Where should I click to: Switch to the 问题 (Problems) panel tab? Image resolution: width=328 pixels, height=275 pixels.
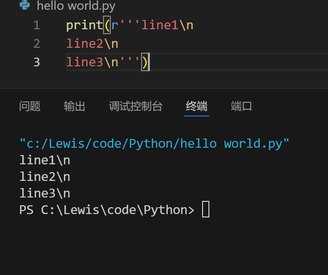30,106
